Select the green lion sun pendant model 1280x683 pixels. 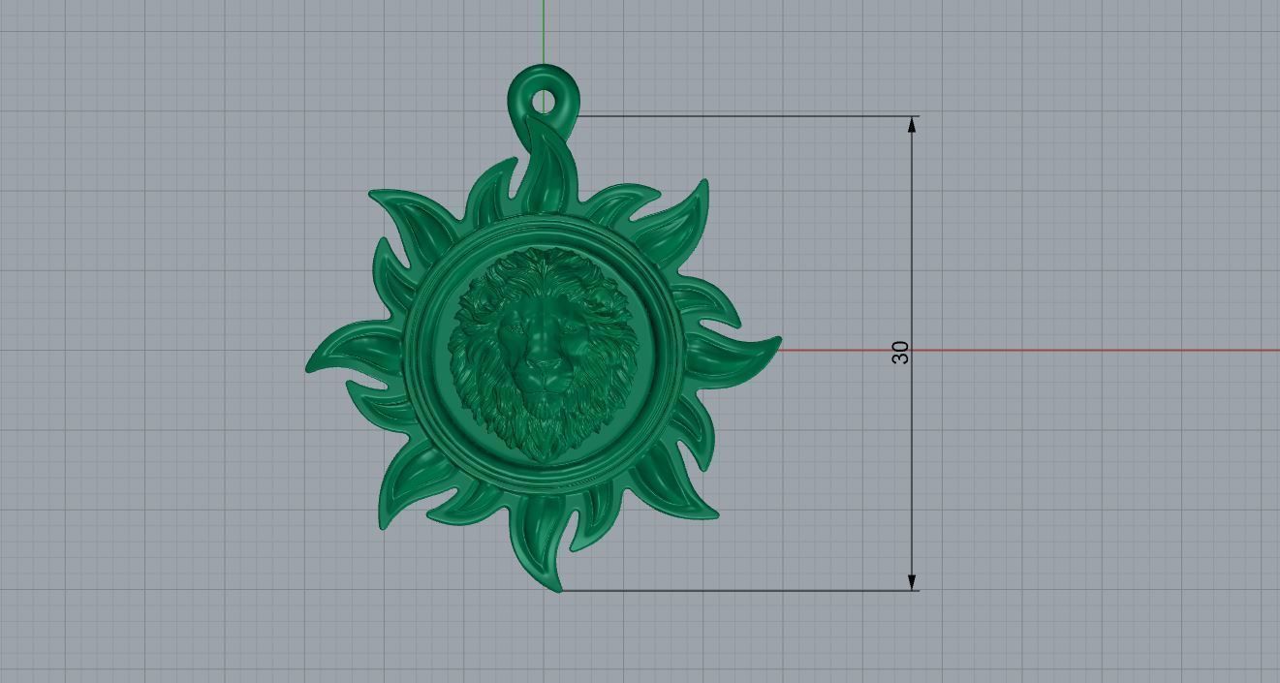coord(543,329)
